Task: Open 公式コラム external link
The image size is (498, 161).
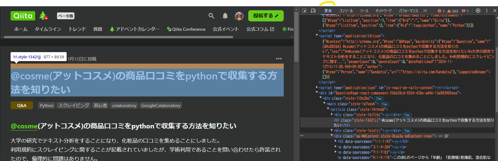Action: [260, 29]
